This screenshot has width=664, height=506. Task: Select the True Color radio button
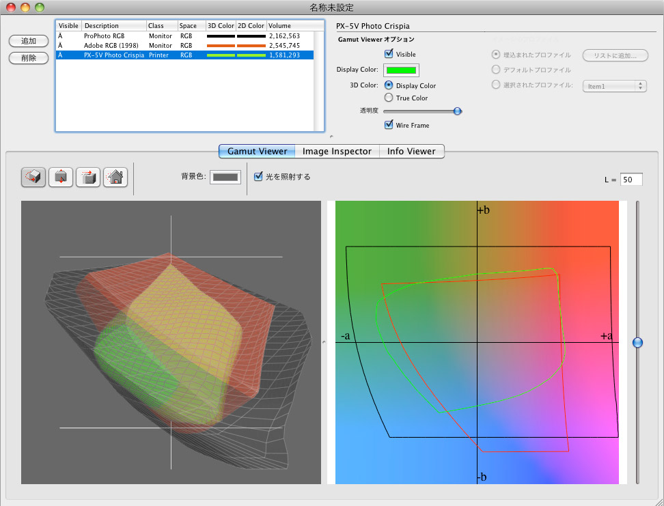tap(388, 98)
